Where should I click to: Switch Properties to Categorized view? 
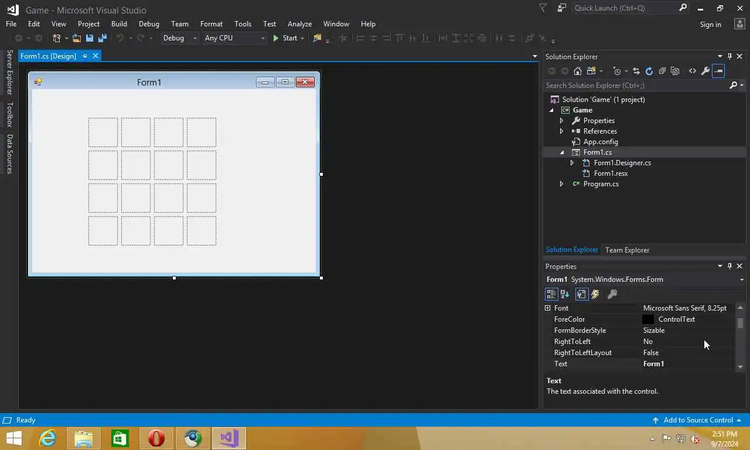551,294
